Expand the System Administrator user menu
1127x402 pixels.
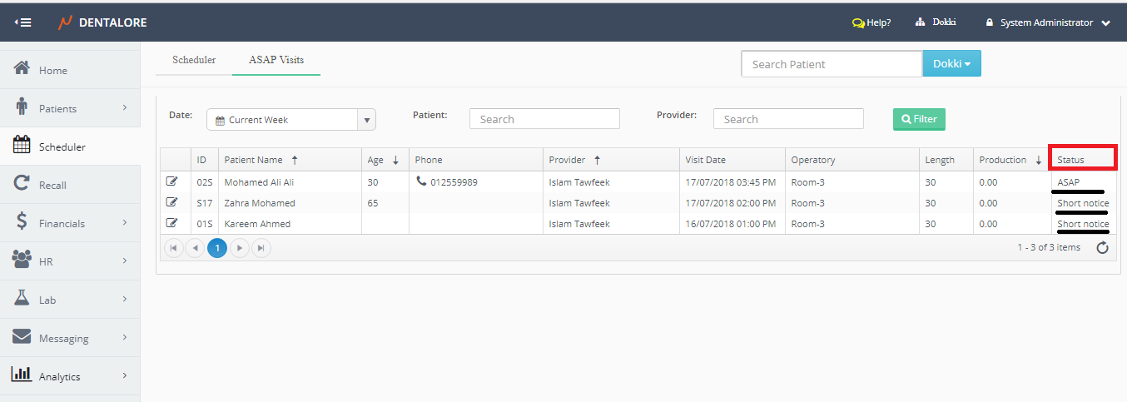click(1047, 22)
